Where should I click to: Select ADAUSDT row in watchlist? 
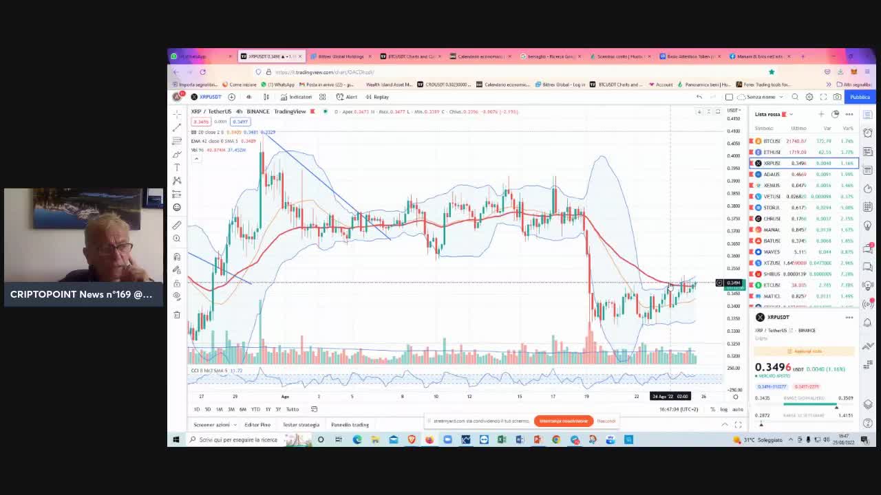tap(803, 174)
